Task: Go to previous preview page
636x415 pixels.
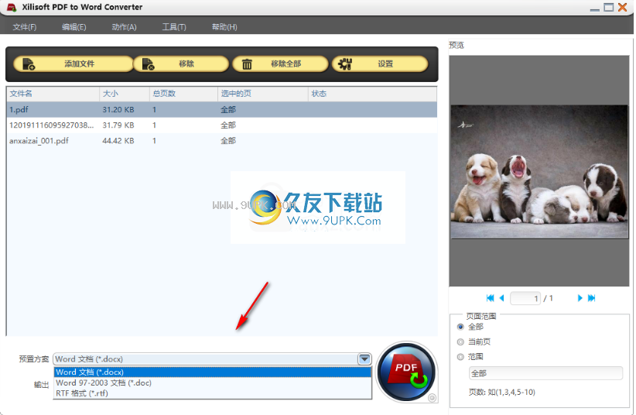Action: click(x=501, y=298)
